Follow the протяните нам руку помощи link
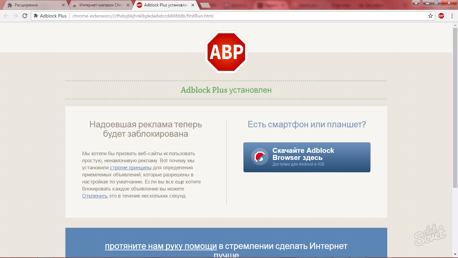This screenshot has width=458, height=258. [x=161, y=246]
